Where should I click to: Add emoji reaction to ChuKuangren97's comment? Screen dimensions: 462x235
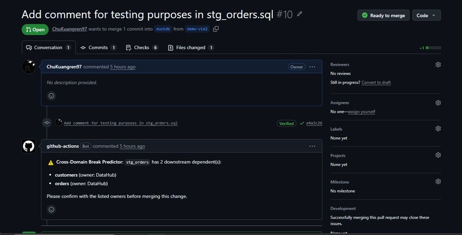click(52, 95)
